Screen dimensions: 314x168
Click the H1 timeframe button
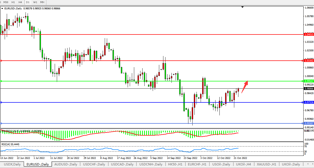13,2
